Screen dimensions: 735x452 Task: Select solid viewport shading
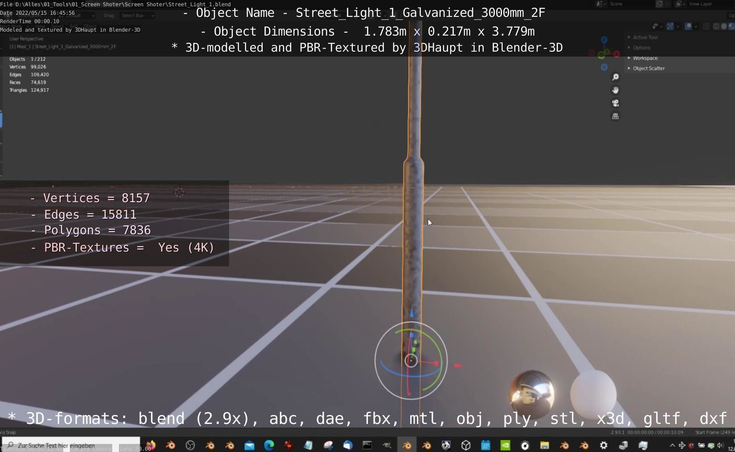click(724, 26)
